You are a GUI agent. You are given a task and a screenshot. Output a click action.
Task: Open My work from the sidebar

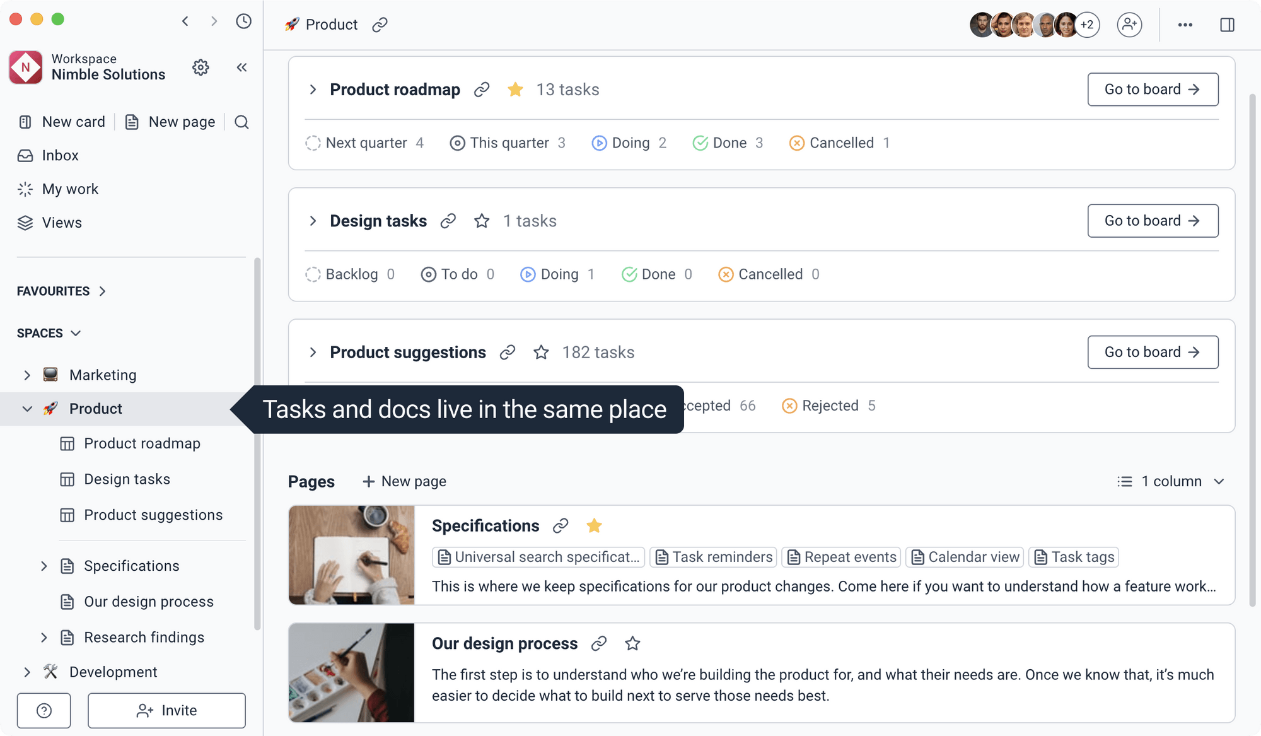pos(69,189)
